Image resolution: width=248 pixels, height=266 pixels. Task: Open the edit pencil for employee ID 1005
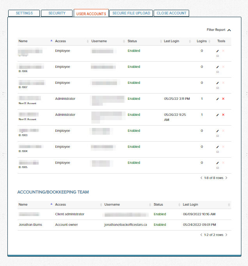(218, 163)
